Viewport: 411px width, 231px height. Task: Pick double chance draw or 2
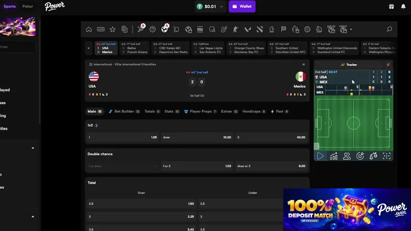pos(271,166)
